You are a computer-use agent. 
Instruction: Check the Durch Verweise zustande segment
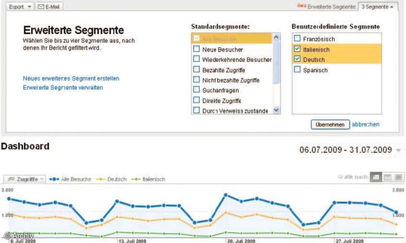[197, 110]
